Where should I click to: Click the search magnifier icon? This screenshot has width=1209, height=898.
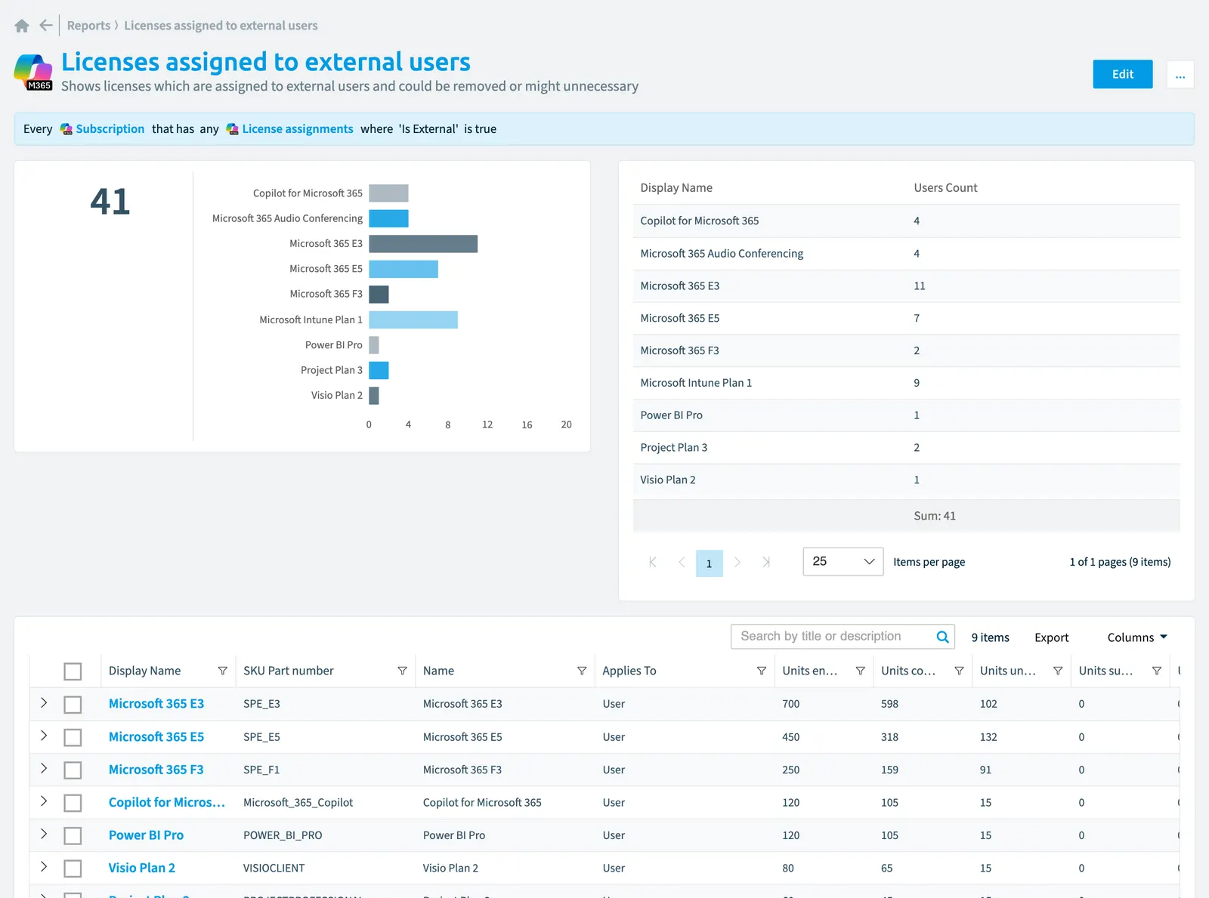(x=942, y=637)
